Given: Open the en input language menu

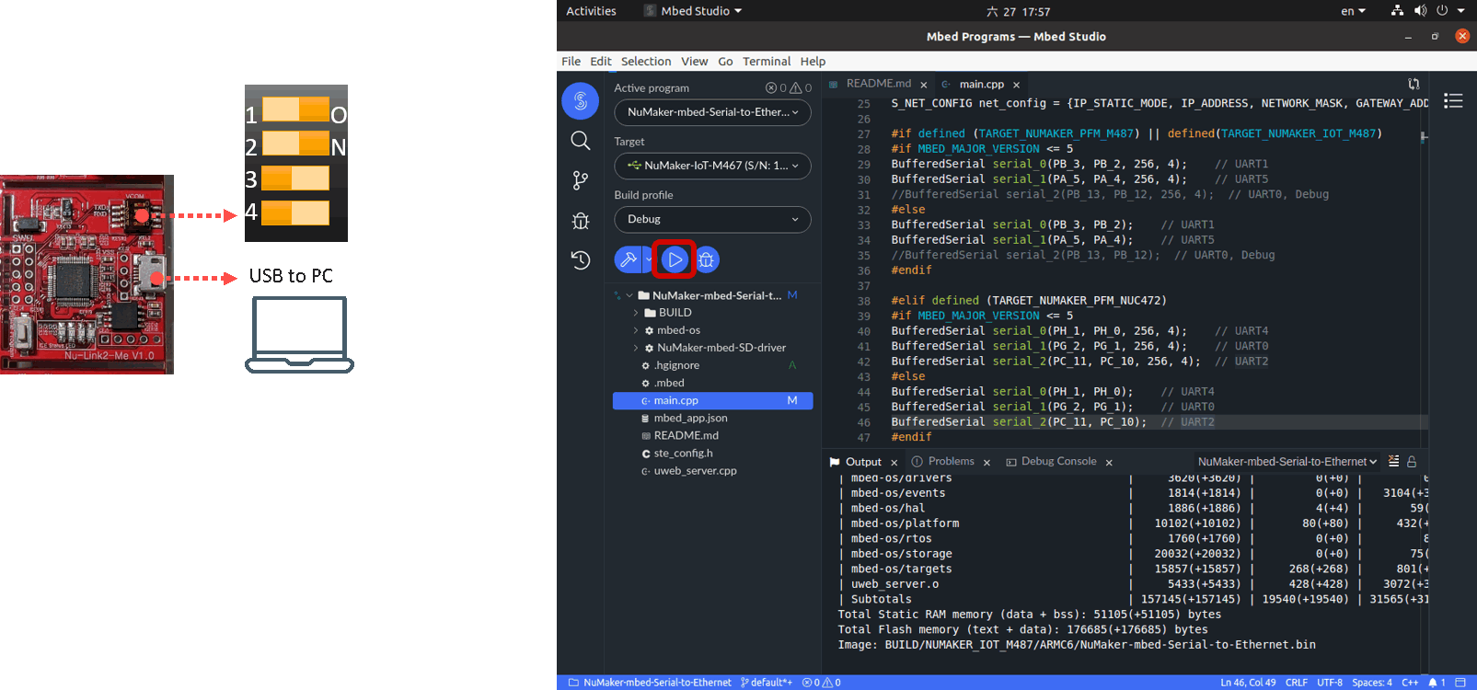Looking at the screenshot, I should [1353, 11].
